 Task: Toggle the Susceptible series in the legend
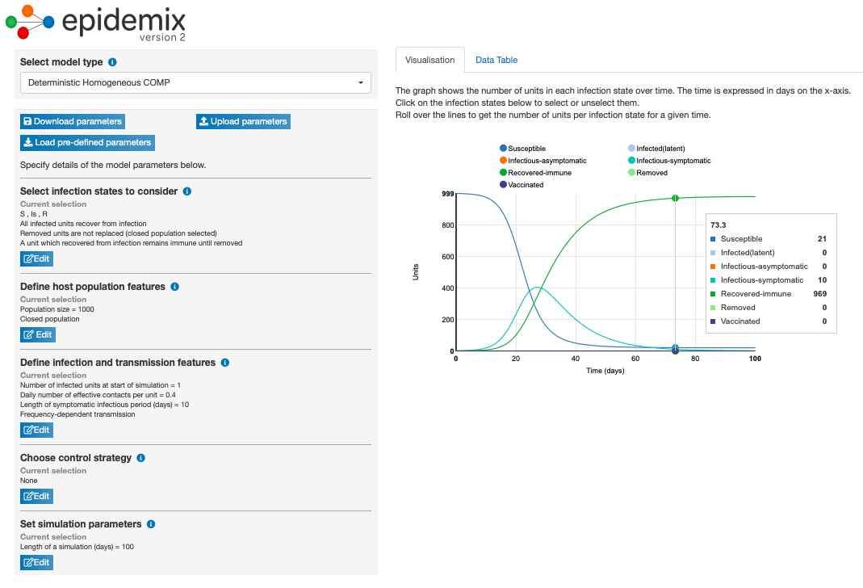(523, 149)
